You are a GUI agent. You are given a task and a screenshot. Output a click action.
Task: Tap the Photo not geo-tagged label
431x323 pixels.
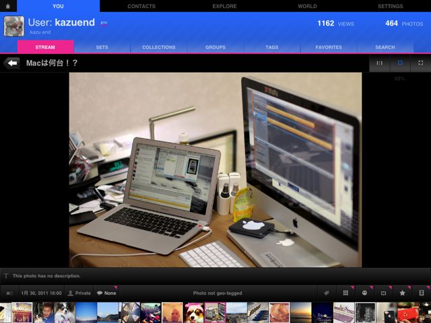[218, 293]
